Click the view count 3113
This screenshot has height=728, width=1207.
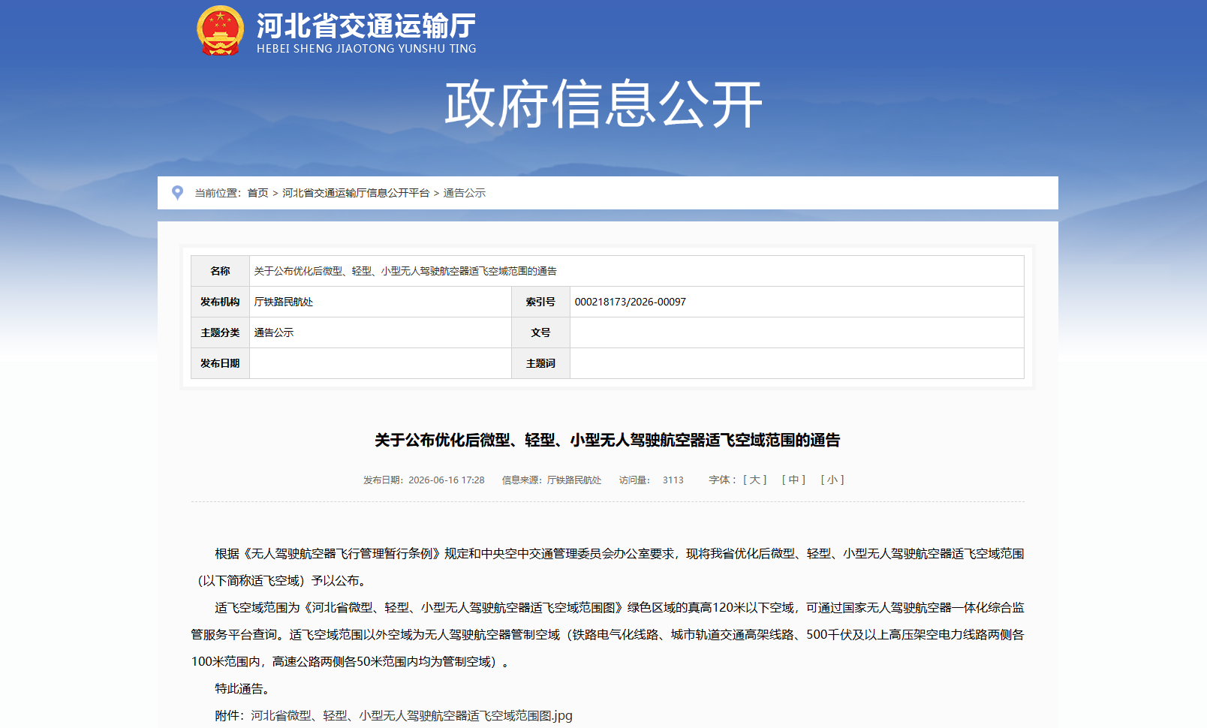[x=673, y=480]
